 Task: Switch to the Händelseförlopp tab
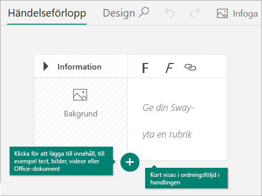click(x=47, y=14)
